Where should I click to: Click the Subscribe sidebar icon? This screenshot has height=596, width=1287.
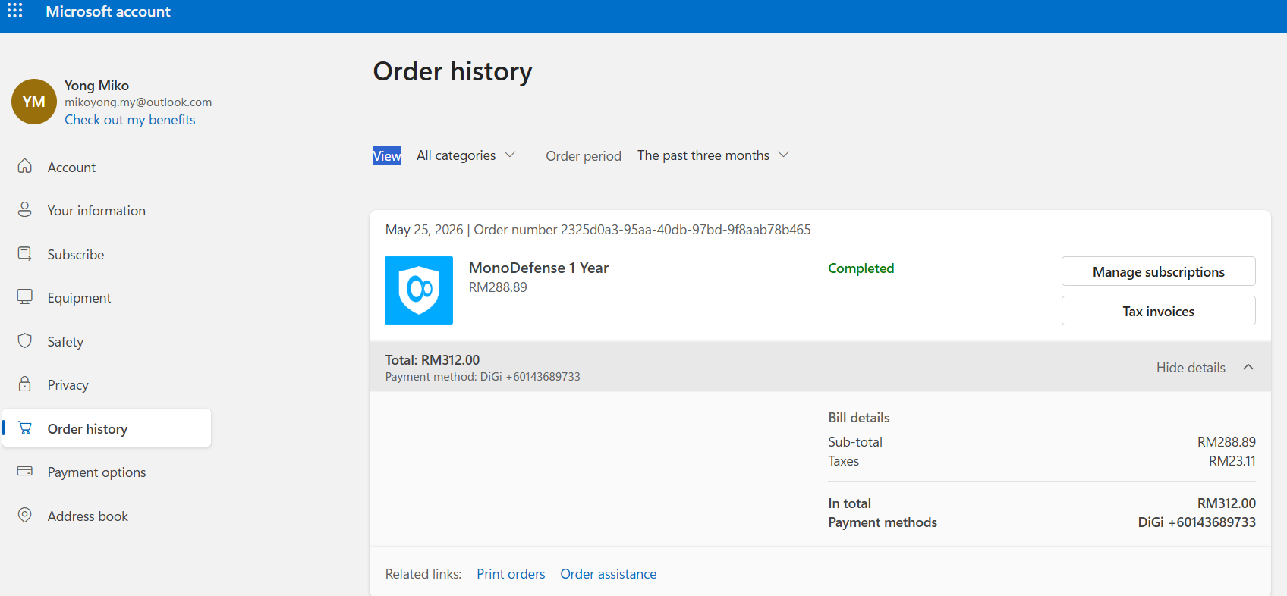point(25,254)
